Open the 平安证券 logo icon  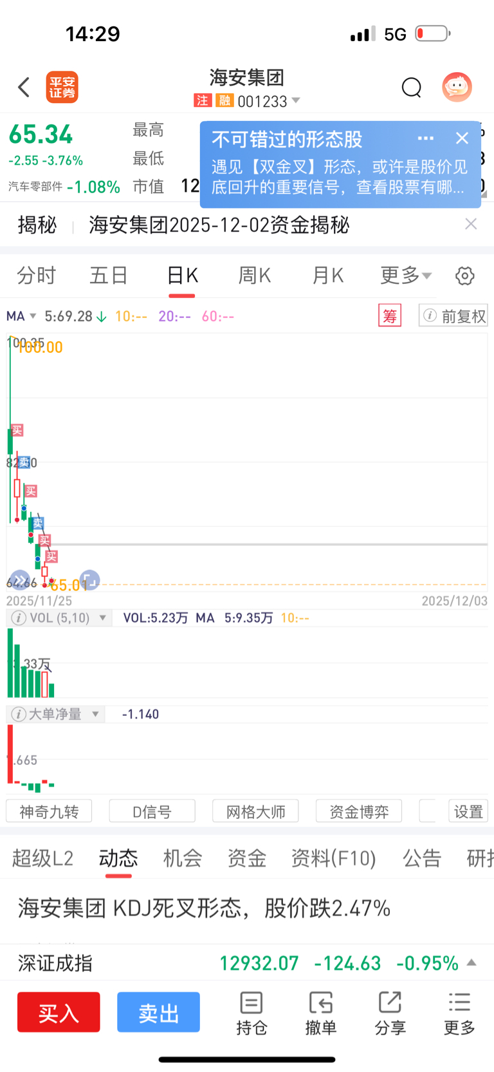62,87
